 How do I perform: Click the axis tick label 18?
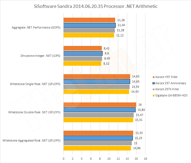[145, 158]
